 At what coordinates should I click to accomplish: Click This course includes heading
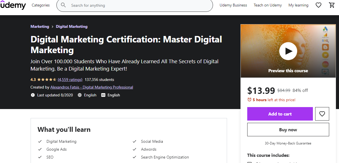tap(268, 155)
